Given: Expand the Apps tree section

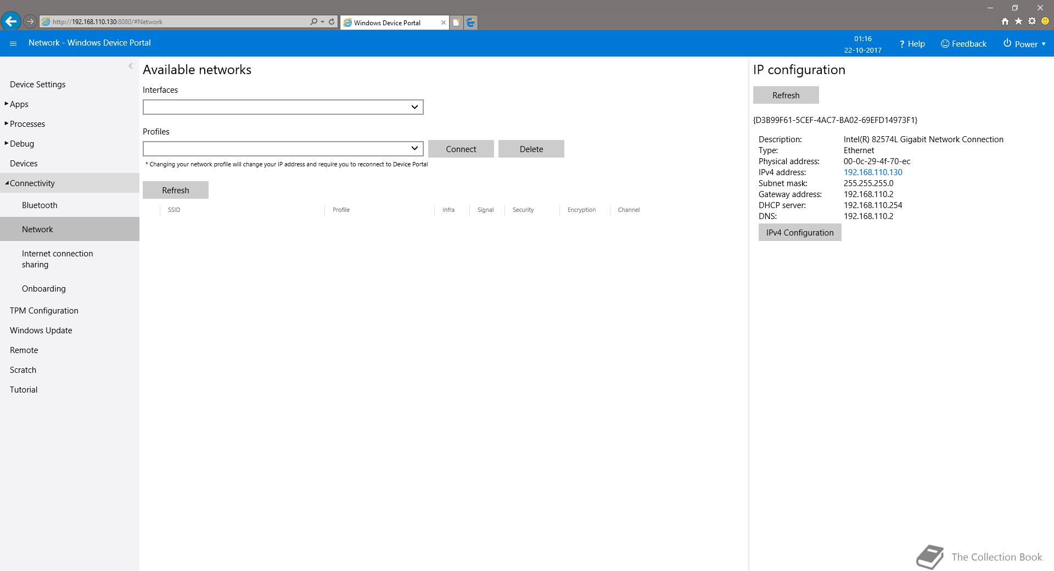Looking at the screenshot, I should tap(7, 104).
